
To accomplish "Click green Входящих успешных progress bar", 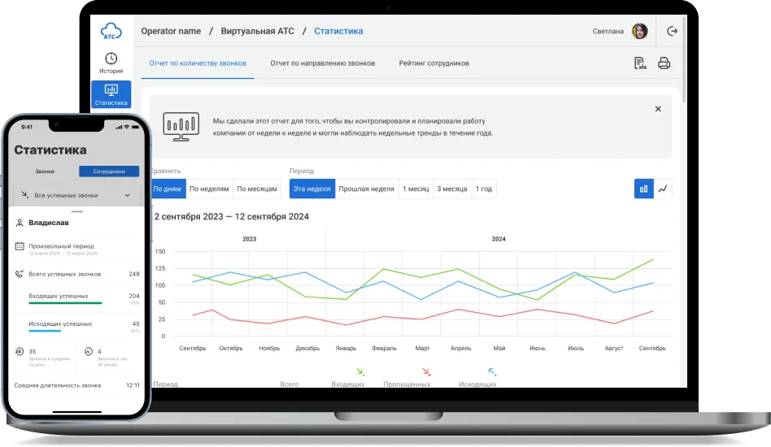I will point(65,303).
